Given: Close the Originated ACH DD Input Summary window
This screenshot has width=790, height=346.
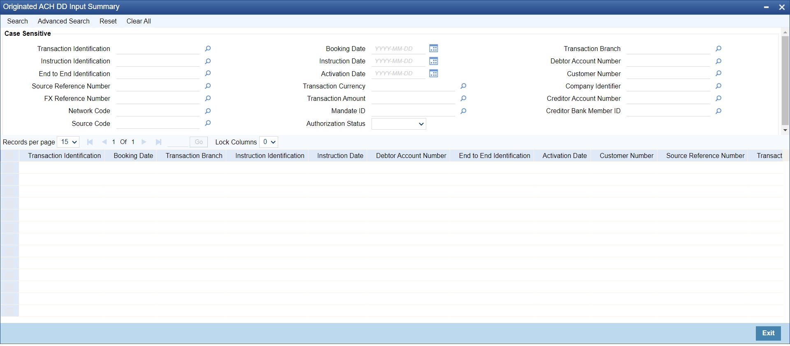Looking at the screenshot, I should pyautogui.click(x=782, y=7).
